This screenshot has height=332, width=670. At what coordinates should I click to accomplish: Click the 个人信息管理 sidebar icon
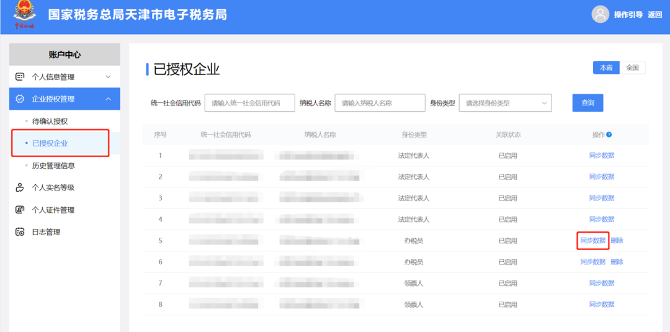20,77
